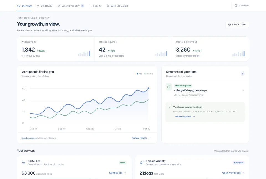Toggle the Ads legend series
Viewport: 266px width, 179px height.
tap(139, 74)
